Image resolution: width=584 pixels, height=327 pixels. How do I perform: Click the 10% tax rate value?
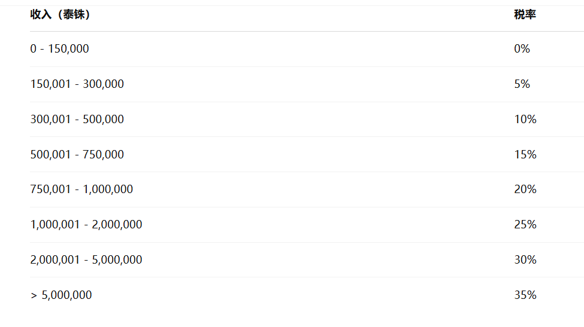[525, 120]
